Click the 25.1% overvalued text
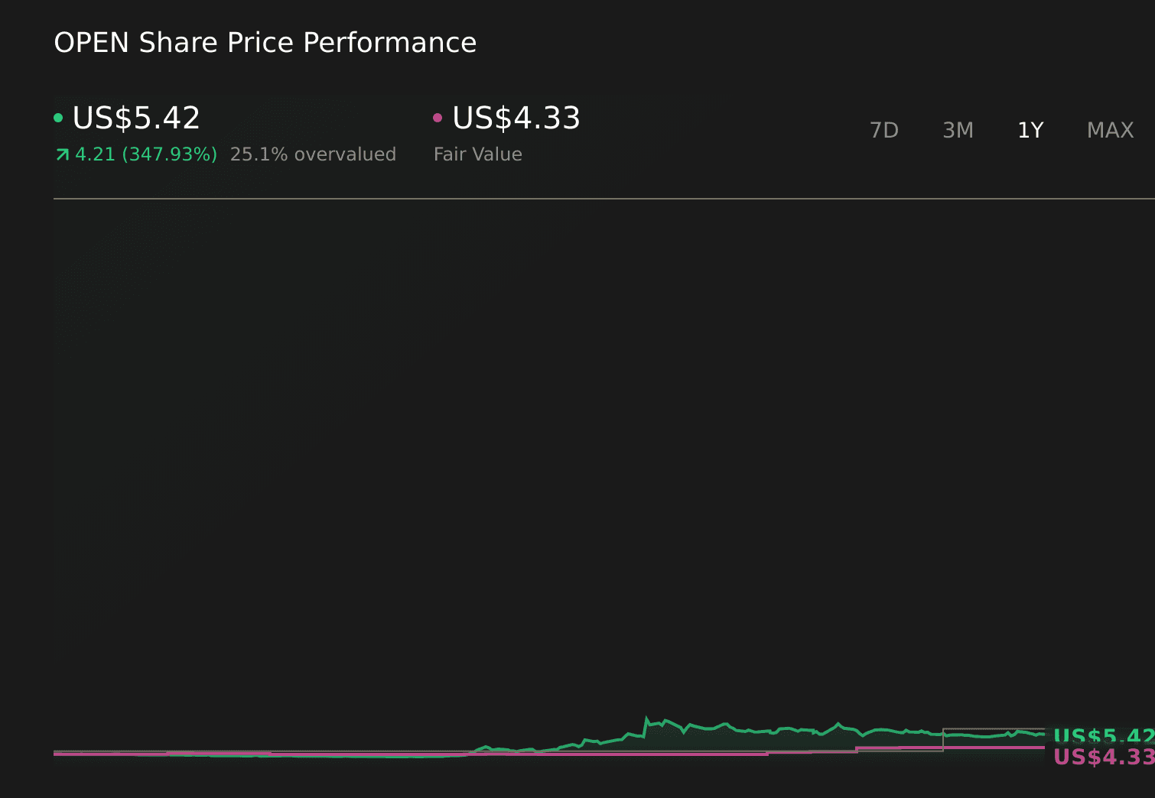This screenshot has width=1155, height=798. (313, 154)
